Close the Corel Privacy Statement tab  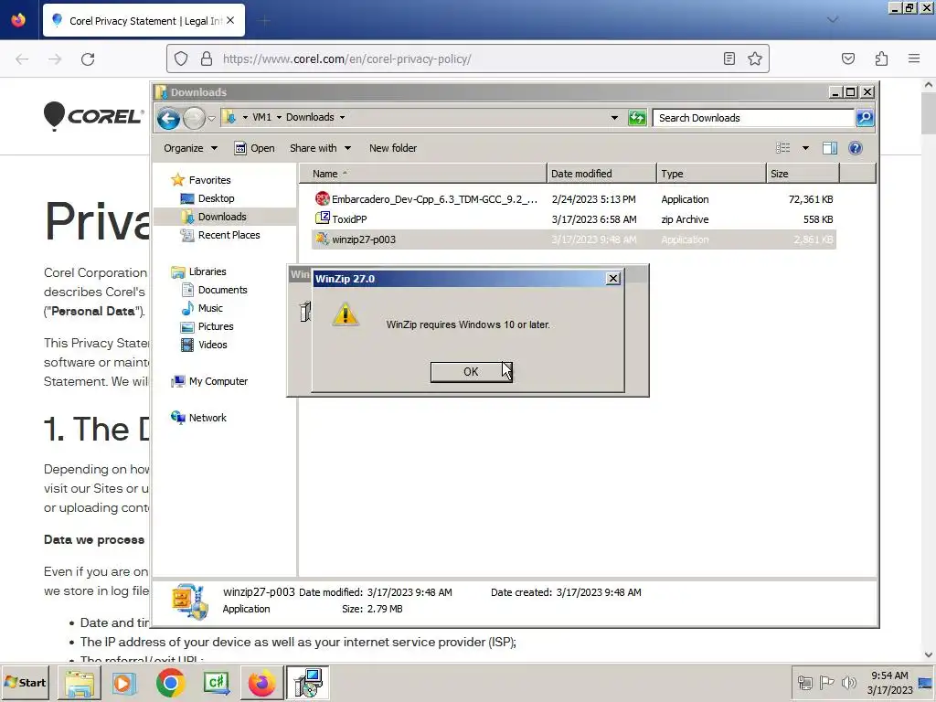[x=230, y=20]
